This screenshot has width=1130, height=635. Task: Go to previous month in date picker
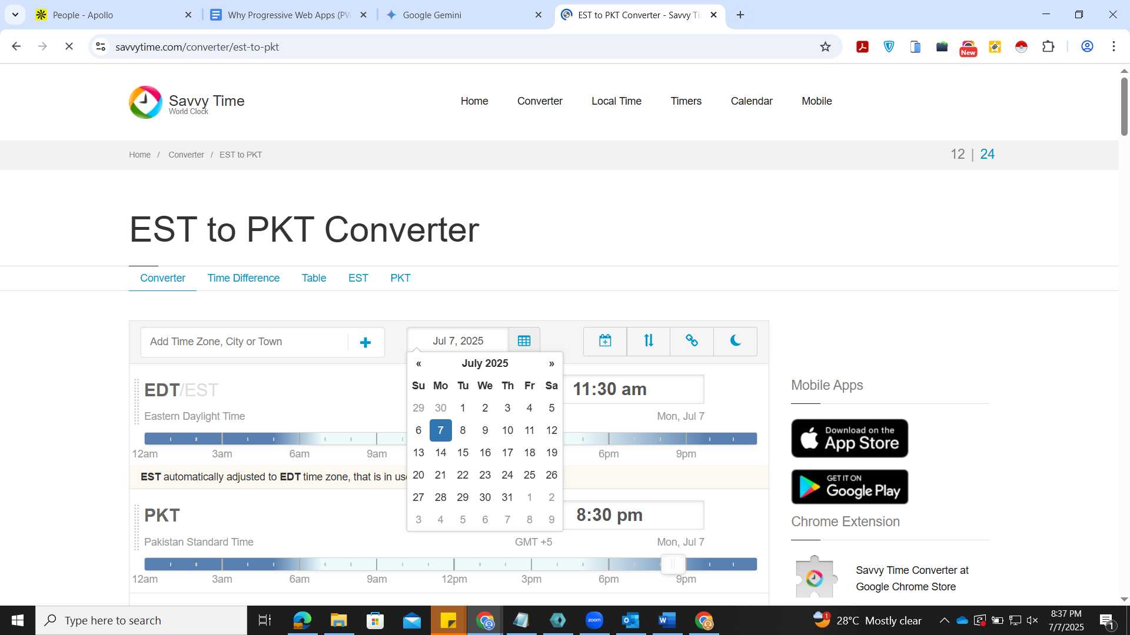point(418,363)
